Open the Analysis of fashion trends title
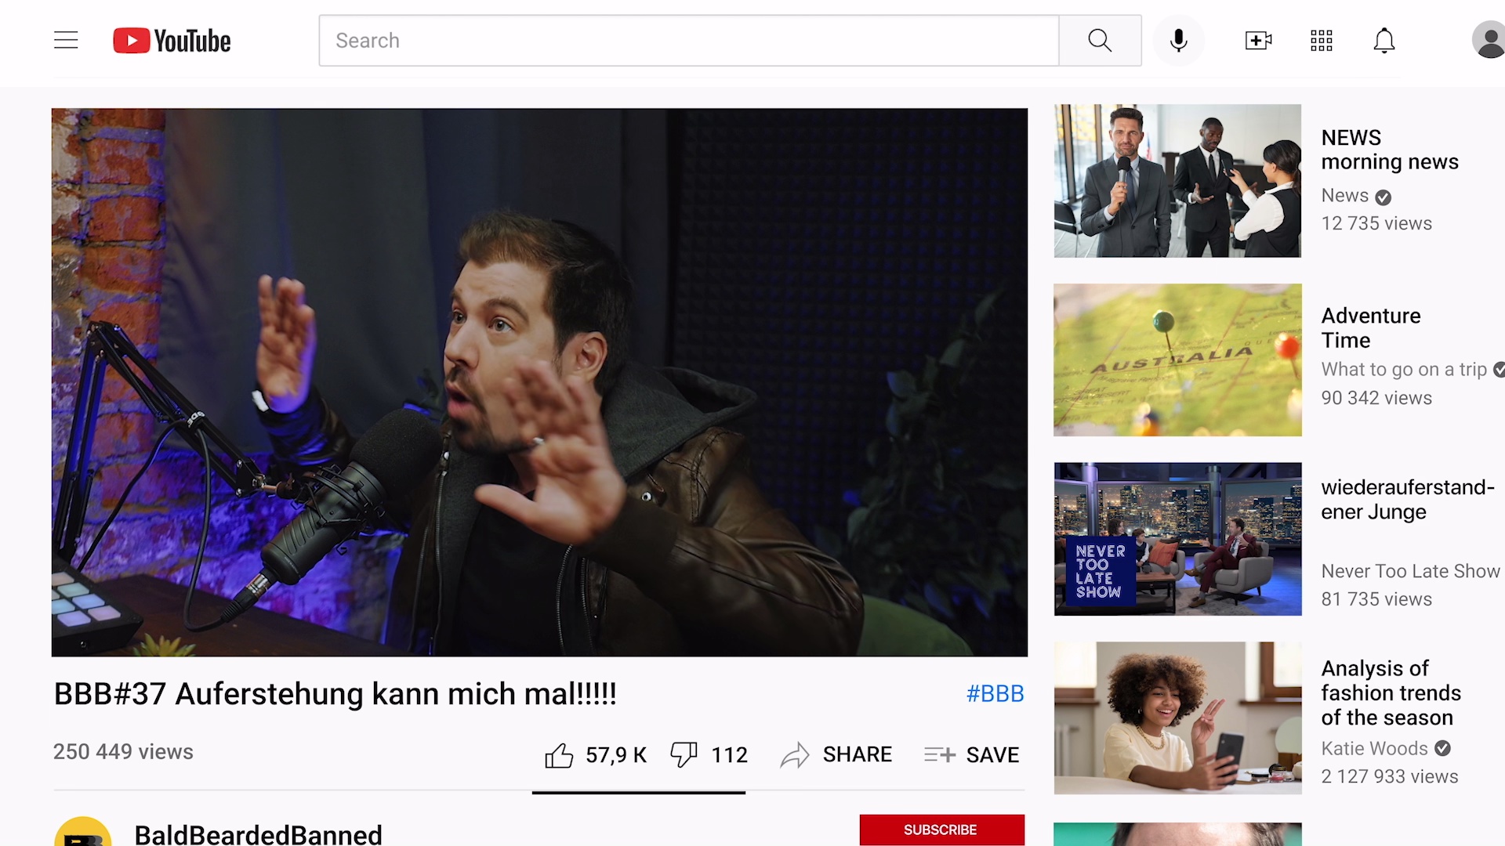Viewport: 1505px width, 846px height. [1391, 692]
